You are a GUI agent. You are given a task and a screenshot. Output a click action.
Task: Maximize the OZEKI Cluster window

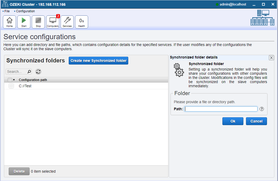pos(264,4)
